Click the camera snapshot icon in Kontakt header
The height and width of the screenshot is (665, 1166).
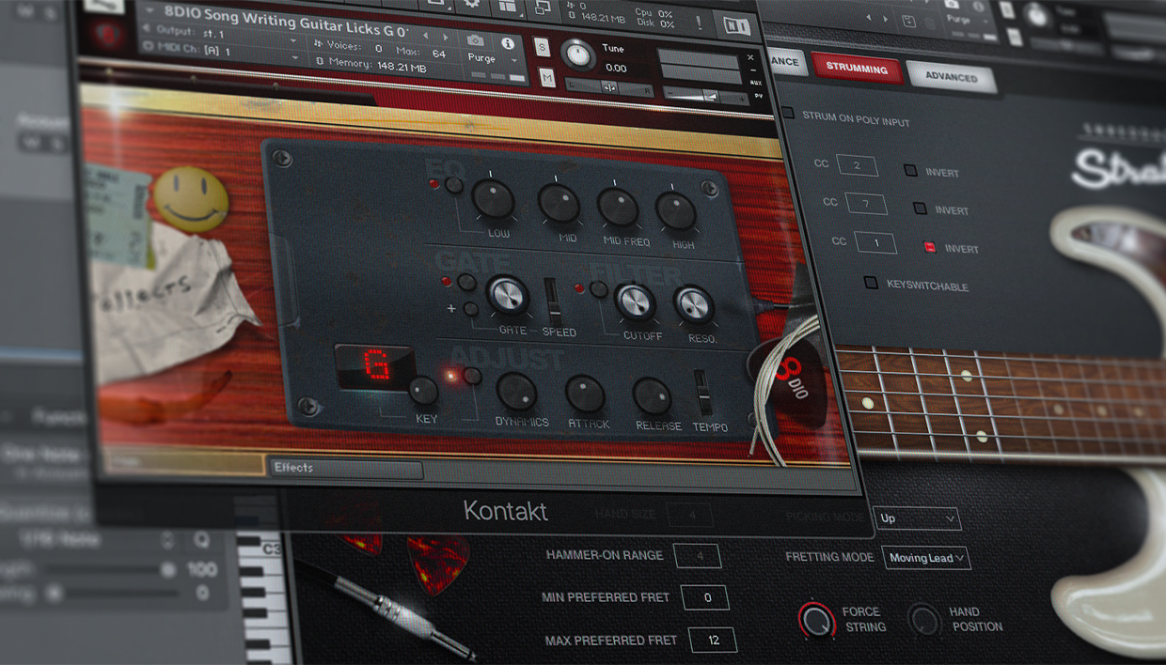pyautogui.click(x=476, y=40)
